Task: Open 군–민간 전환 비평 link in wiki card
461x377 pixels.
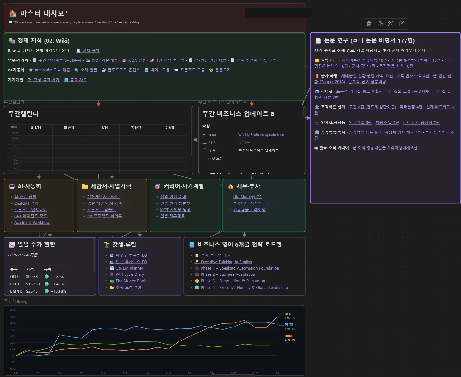Action: coord(211,60)
